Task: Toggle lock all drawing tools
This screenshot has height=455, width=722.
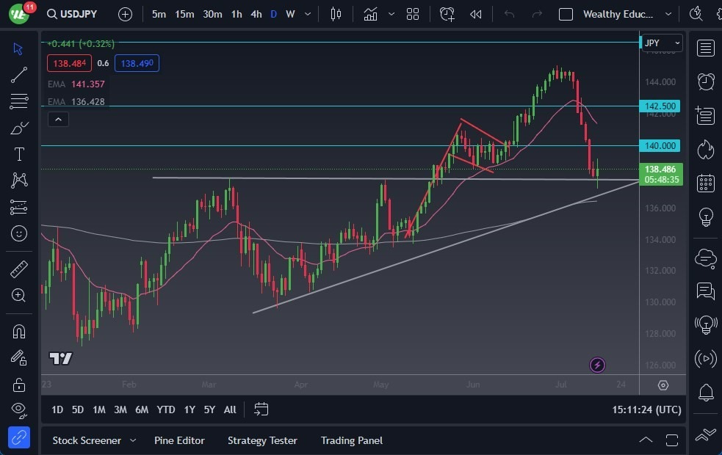Action: click(x=19, y=384)
